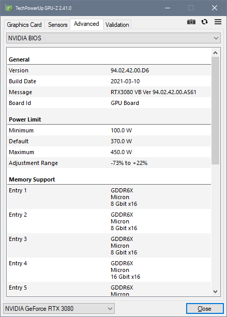Click the Minimum power limit 100.0 W
227x317 pixels.
tap(122, 130)
